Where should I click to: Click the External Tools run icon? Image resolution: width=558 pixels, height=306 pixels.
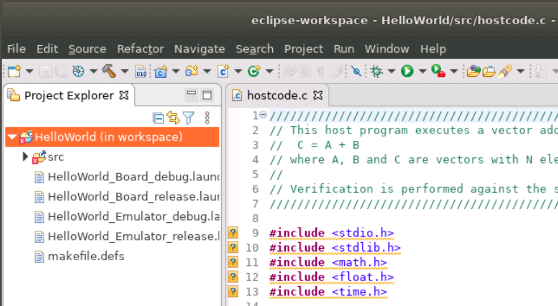click(438, 71)
